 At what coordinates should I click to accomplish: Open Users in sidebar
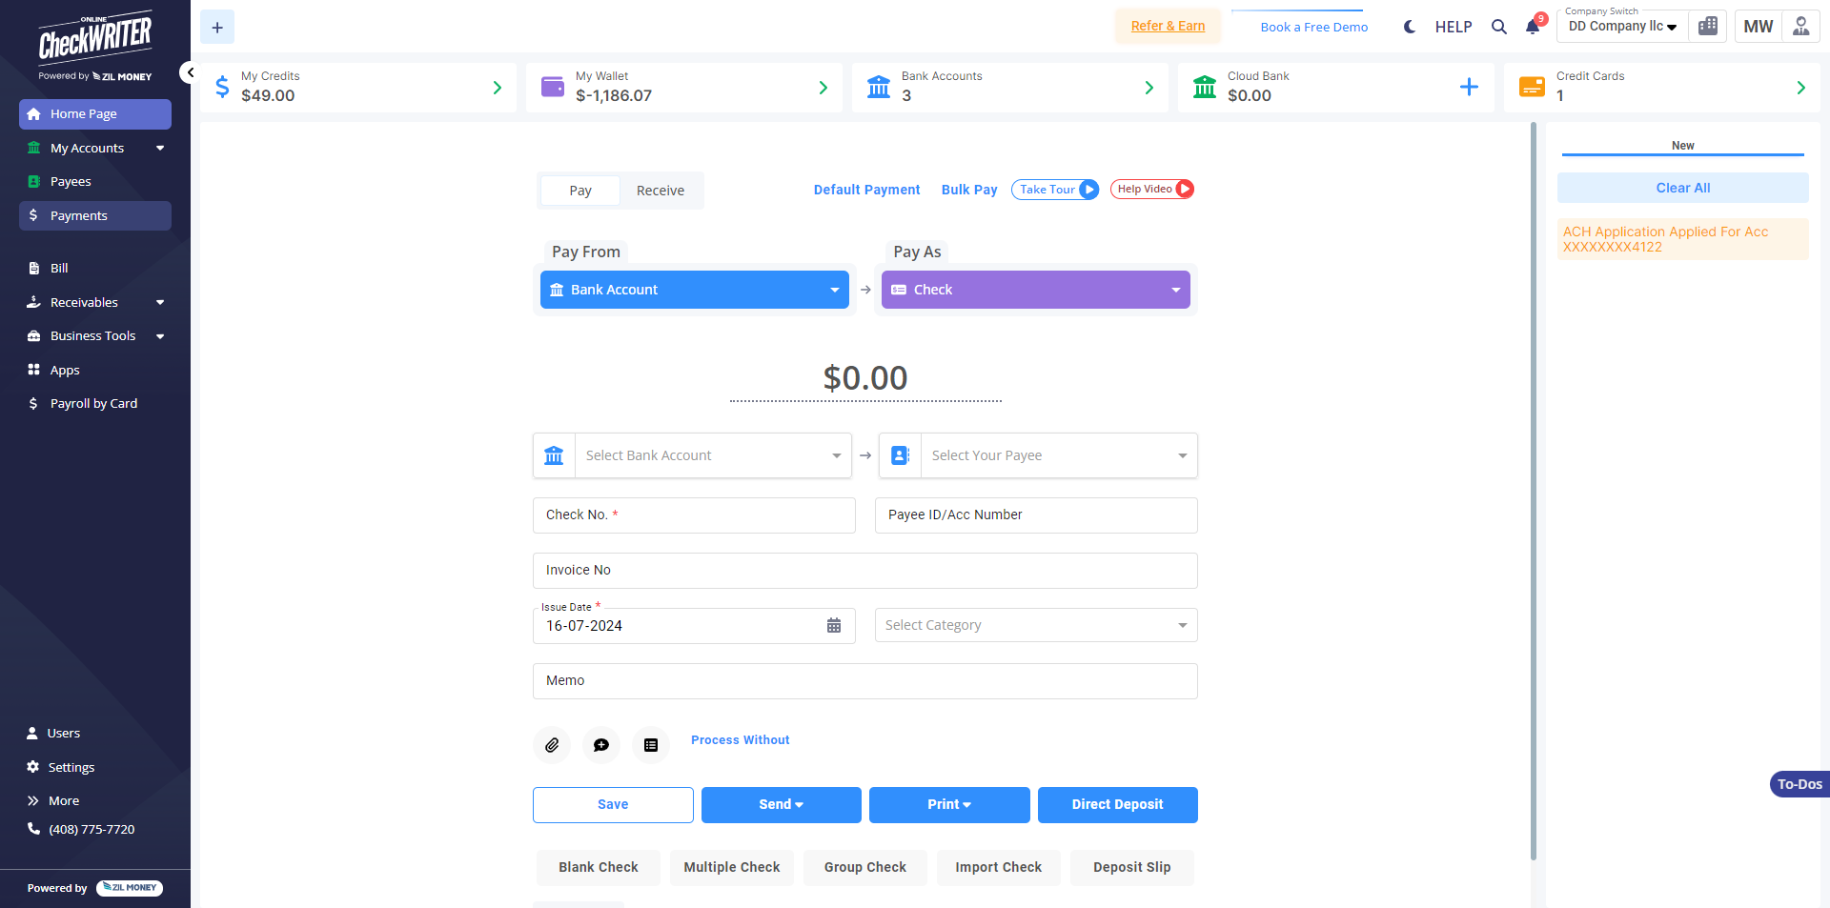53,734
